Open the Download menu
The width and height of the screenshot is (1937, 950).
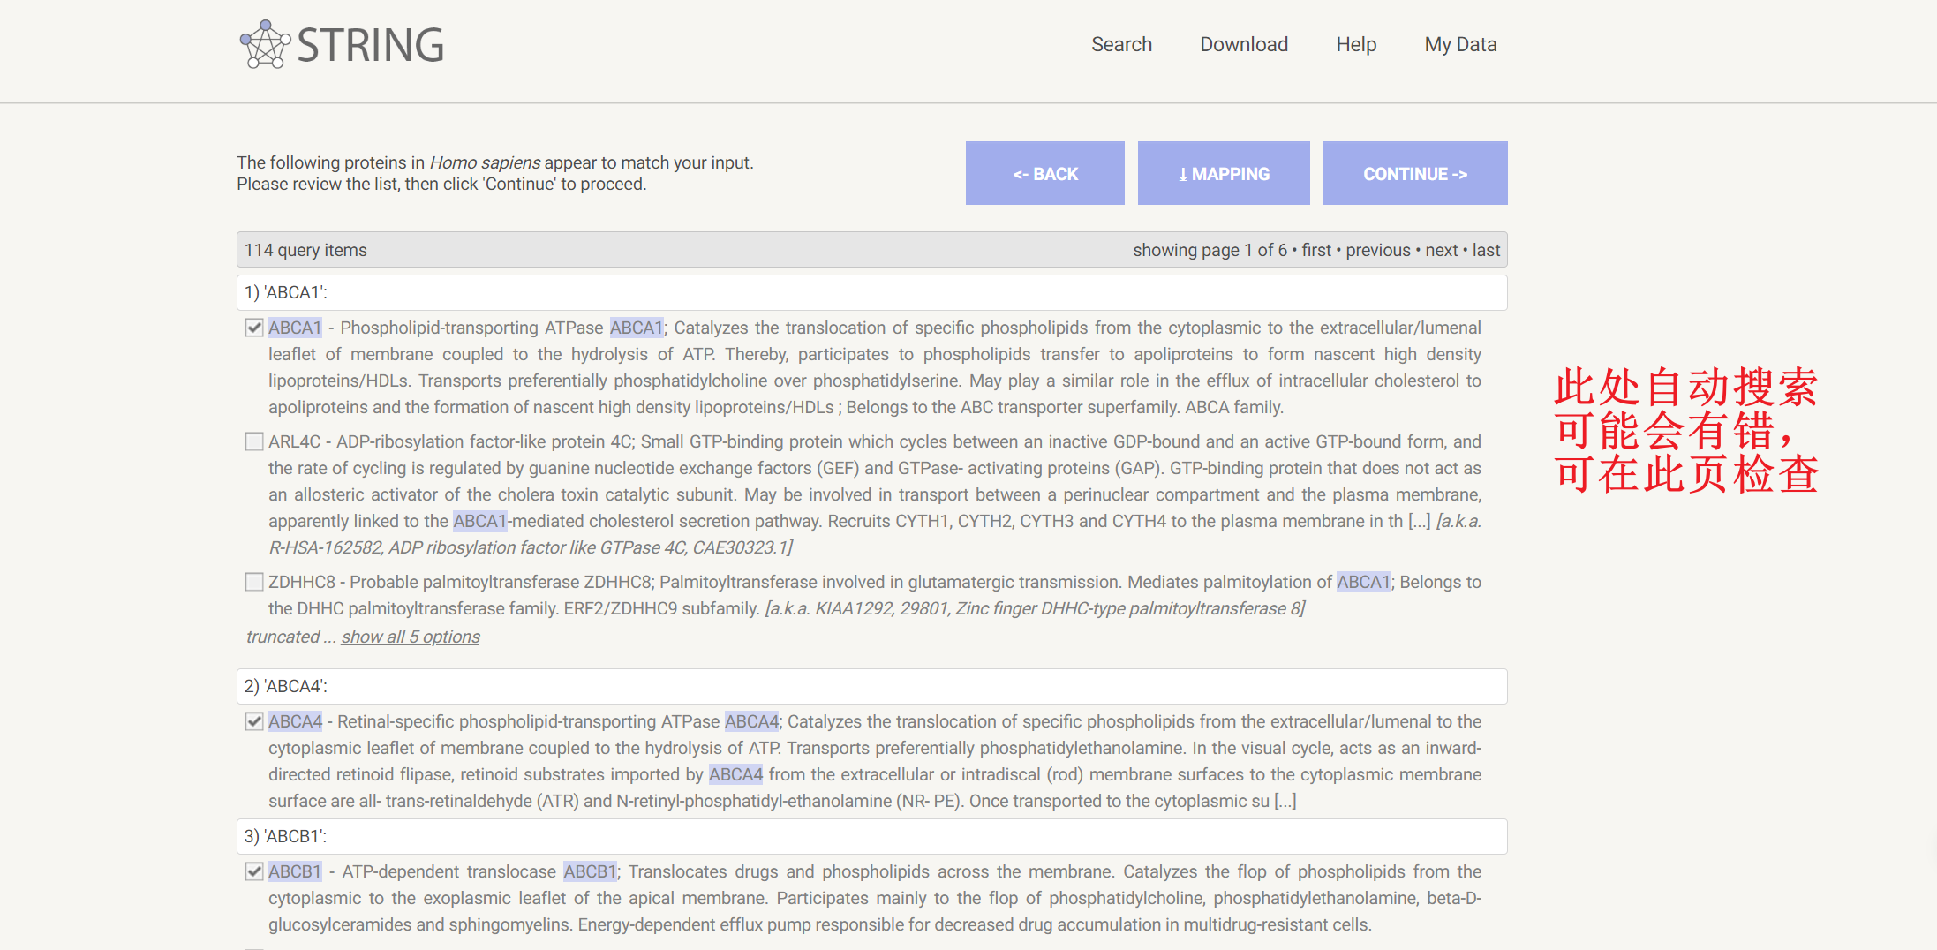click(x=1244, y=44)
